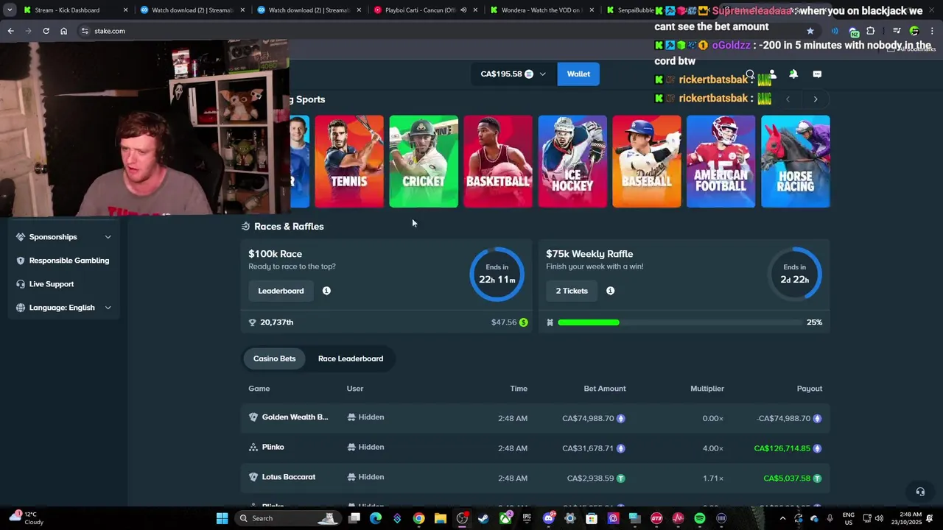Open the browser extensions puzzle icon
This screenshot has width=943, height=530.
point(871,31)
